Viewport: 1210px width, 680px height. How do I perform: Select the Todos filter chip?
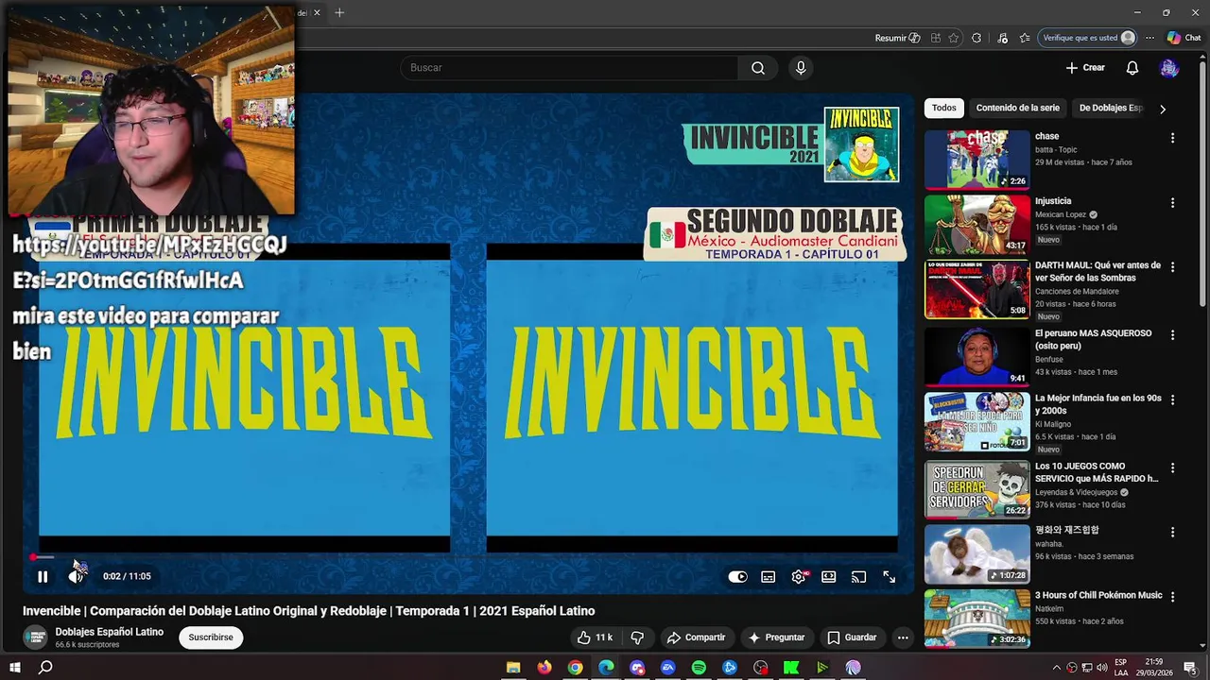(944, 108)
